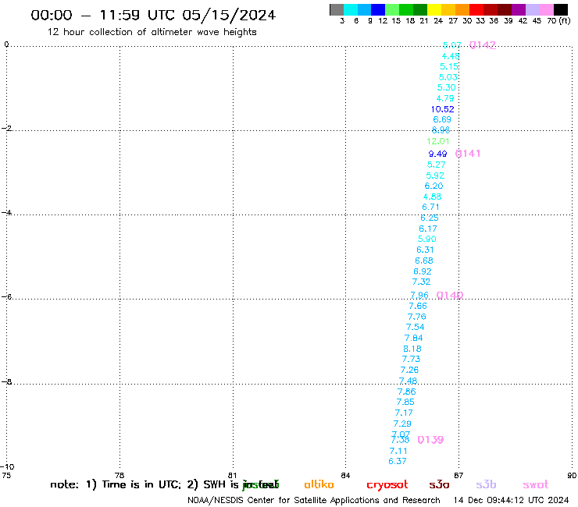The height and width of the screenshot is (507, 578).
Task: Click wave height value 5.07
Action: [x=452, y=45]
